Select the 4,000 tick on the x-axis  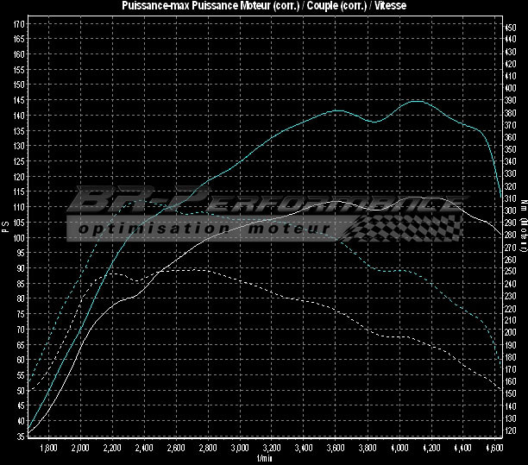click(399, 449)
